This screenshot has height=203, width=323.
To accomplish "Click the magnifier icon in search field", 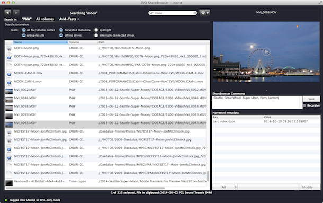I will 151,13.
